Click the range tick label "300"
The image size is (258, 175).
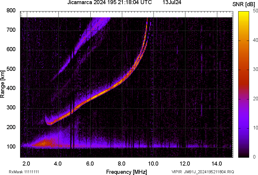coord(11,108)
